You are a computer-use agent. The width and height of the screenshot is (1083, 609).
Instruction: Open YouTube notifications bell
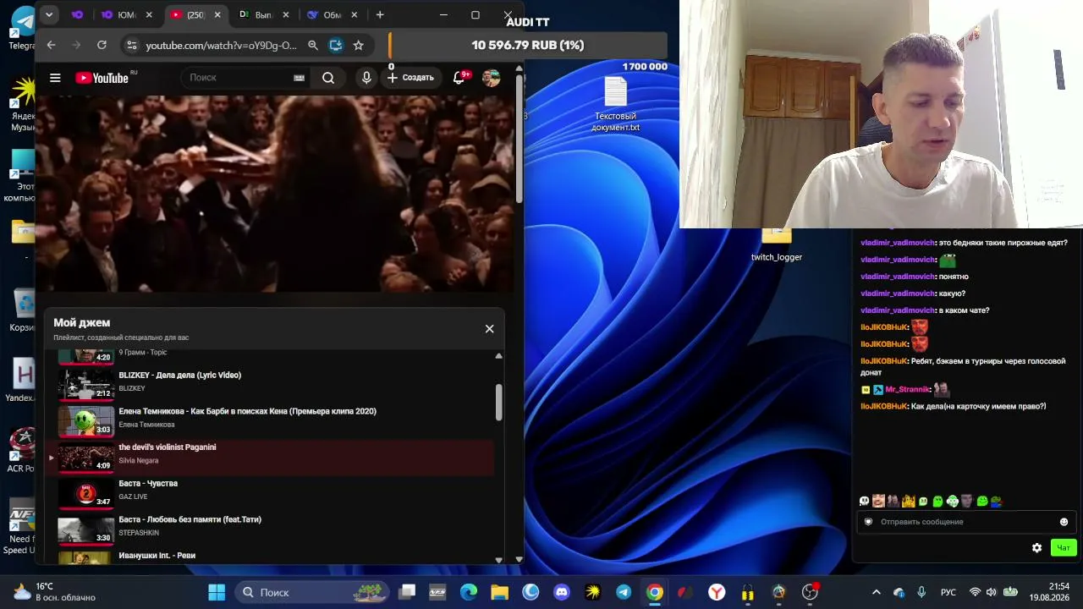459,78
